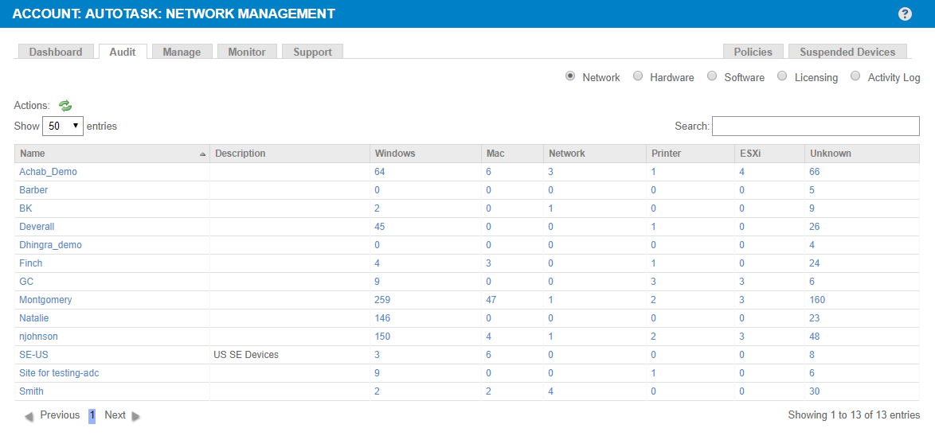935x436 pixels.
Task: Click the Search input field
Action: click(816, 127)
